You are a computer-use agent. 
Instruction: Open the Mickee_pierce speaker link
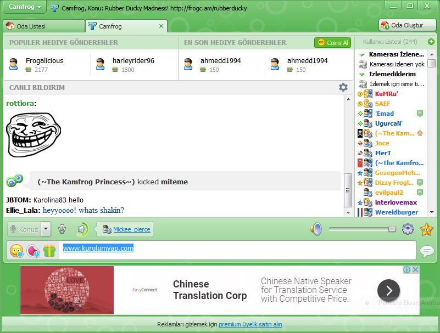click(132, 229)
